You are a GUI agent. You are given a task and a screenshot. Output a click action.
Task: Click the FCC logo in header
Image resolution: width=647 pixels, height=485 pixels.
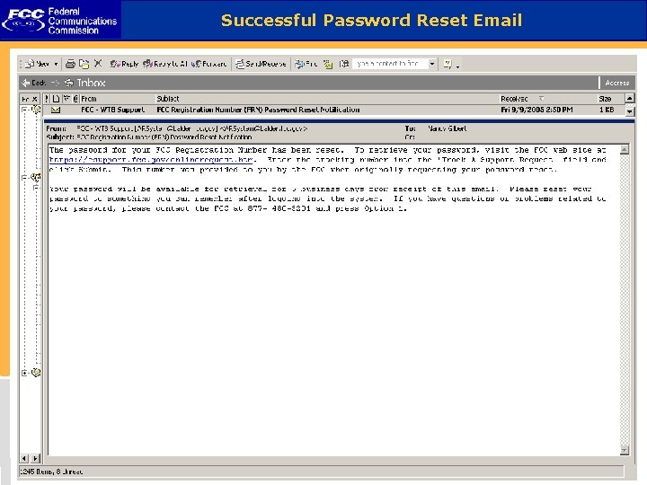pyautogui.click(x=60, y=20)
